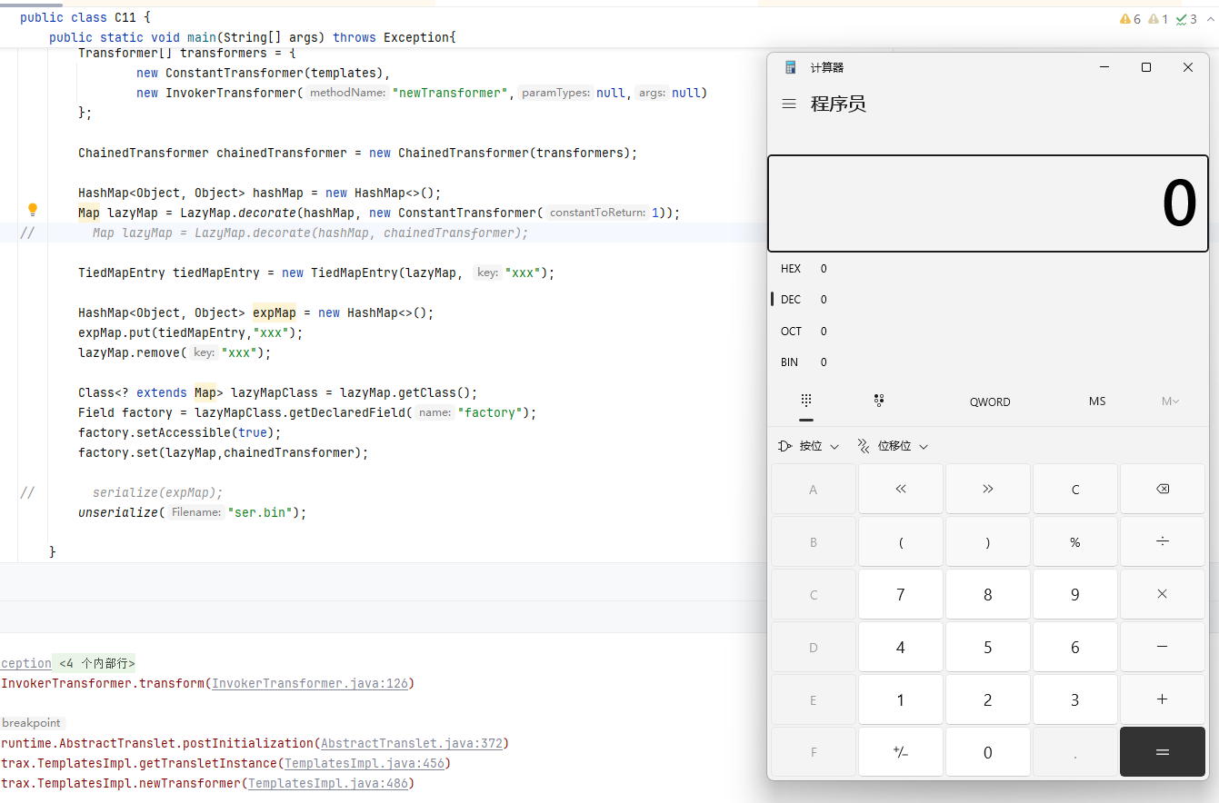Image resolution: width=1219 pixels, height=803 pixels.
Task: Click the number 6 key
Action: [1075, 648]
